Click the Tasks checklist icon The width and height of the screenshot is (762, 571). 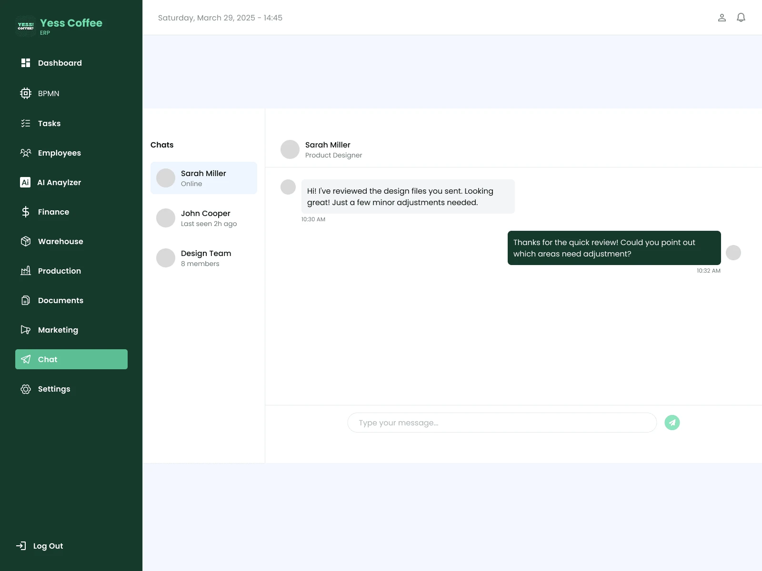pyautogui.click(x=26, y=123)
